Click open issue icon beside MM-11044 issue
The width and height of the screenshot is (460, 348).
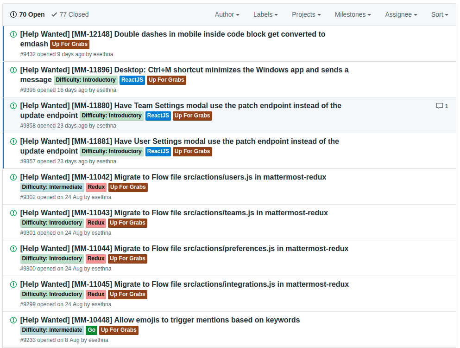(x=13, y=249)
